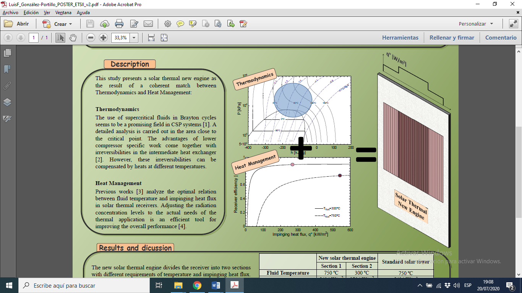Click the Herramientas pane button

tap(400, 38)
